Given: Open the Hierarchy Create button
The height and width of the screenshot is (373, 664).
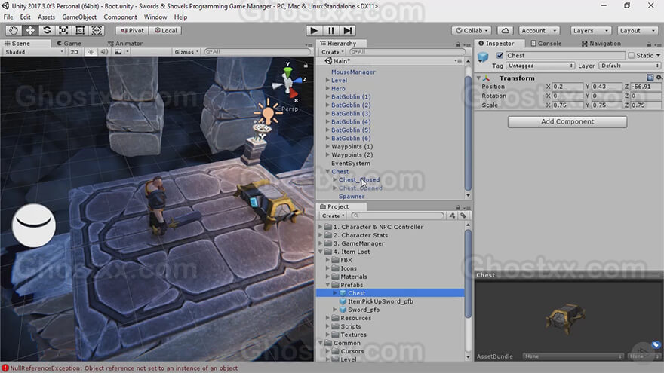Looking at the screenshot, I should 333,52.
